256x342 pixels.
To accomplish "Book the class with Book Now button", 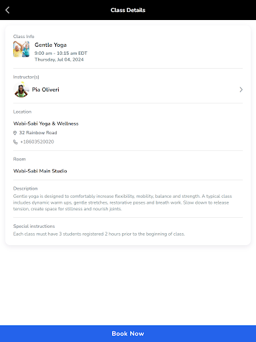I will tap(128, 333).
